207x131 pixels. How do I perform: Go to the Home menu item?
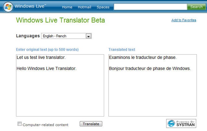(x=67, y=7)
